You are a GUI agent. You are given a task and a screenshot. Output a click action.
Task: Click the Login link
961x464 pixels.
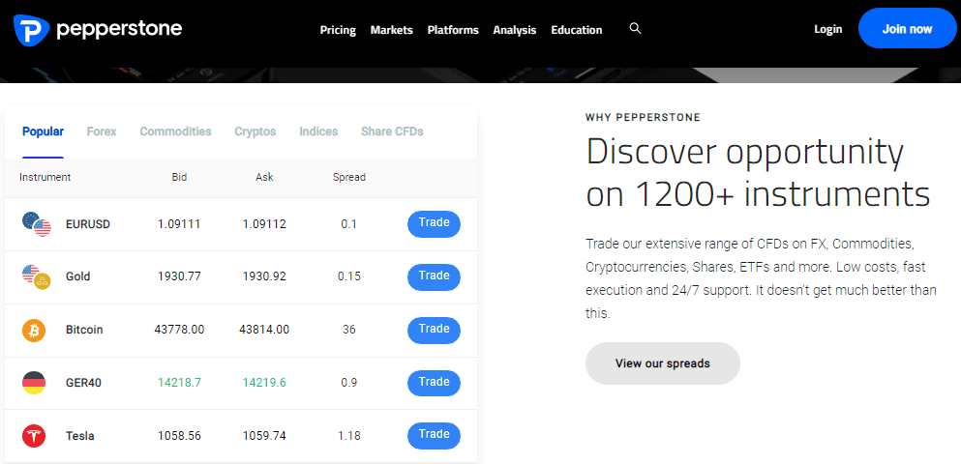tap(828, 29)
